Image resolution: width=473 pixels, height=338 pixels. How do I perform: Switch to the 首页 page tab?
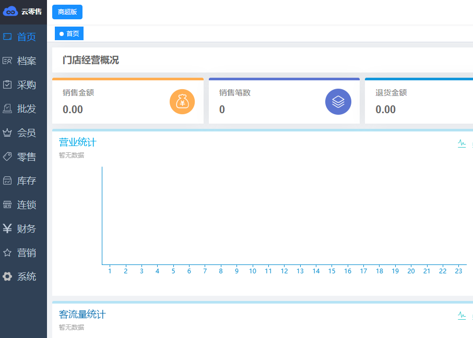tap(69, 34)
